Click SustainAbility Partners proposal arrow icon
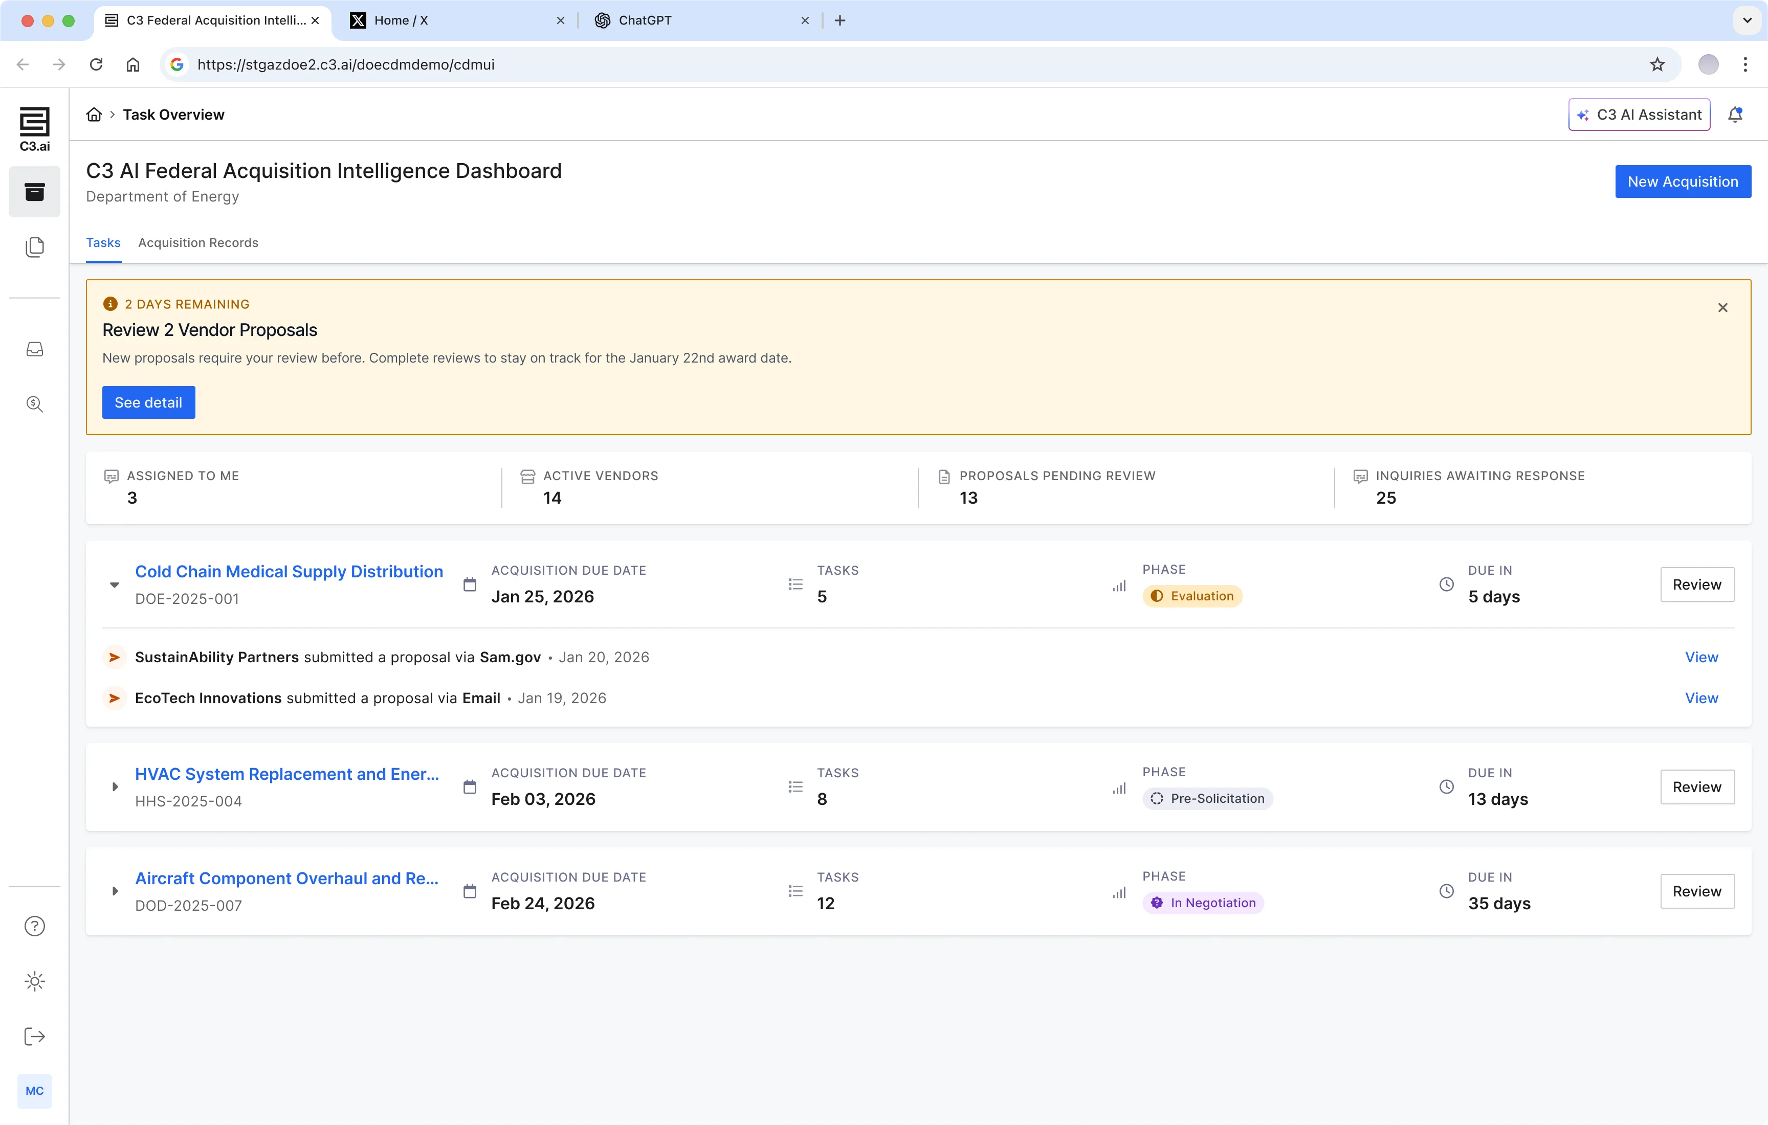Image resolution: width=1768 pixels, height=1125 pixels. [x=114, y=657]
